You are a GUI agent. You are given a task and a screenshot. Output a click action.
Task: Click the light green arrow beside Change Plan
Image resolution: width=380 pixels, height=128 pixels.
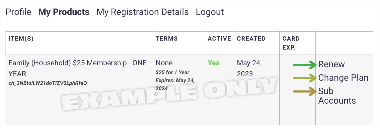305,78
